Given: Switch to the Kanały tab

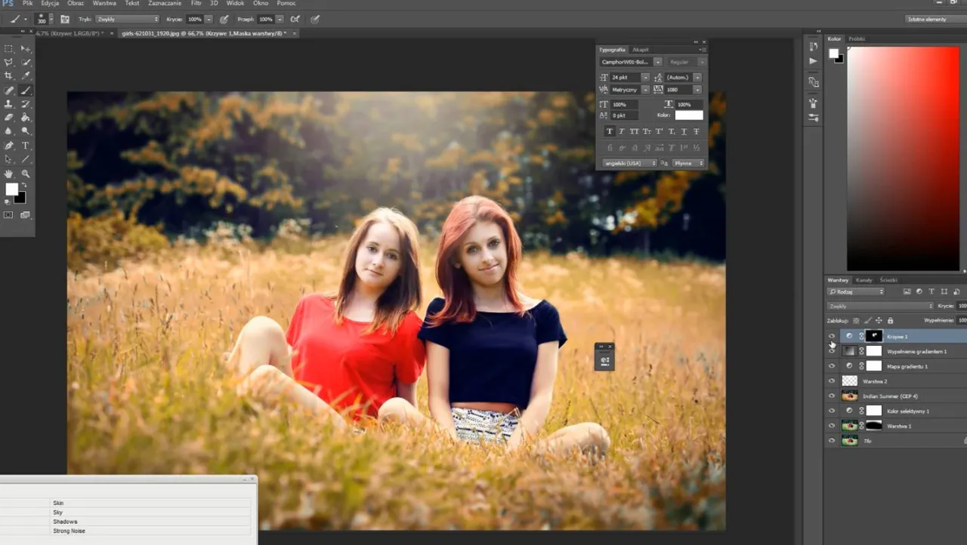Looking at the screenshot, I should click(x=864, y=280).
